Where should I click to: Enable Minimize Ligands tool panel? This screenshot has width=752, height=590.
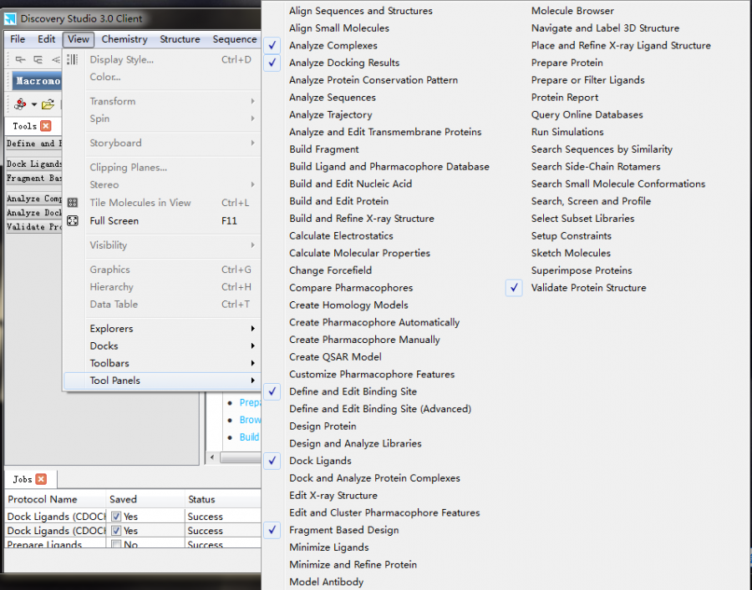click(329, 547)
